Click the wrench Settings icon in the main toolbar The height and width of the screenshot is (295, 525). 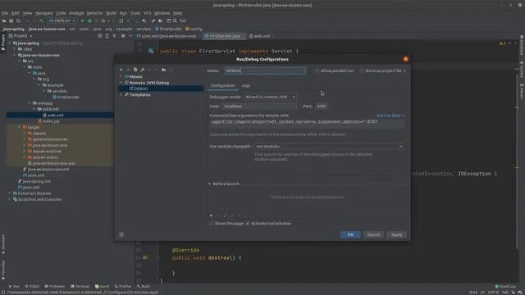point(153,20)
